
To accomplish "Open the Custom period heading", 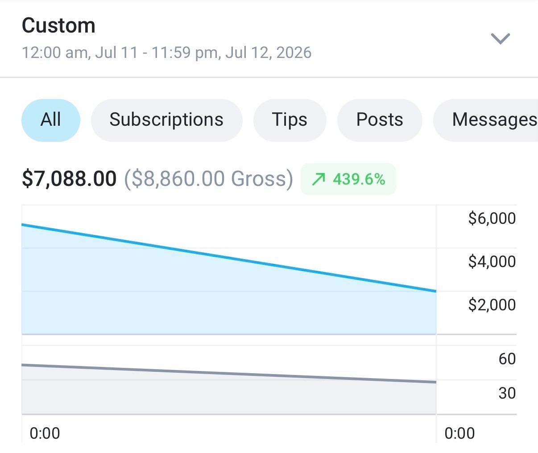I will click(x=58, y=25).
